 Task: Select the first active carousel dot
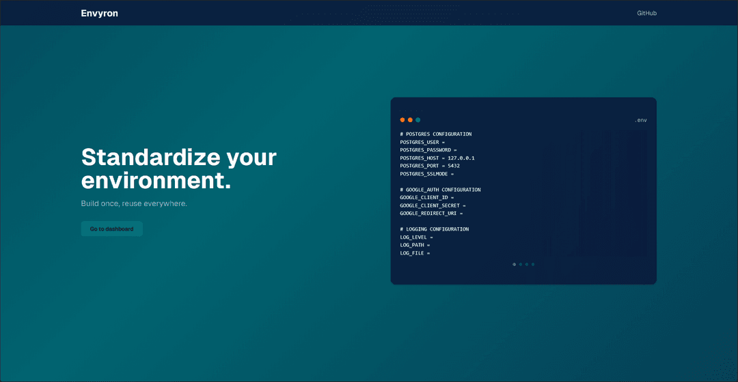[x=514, y=264]
